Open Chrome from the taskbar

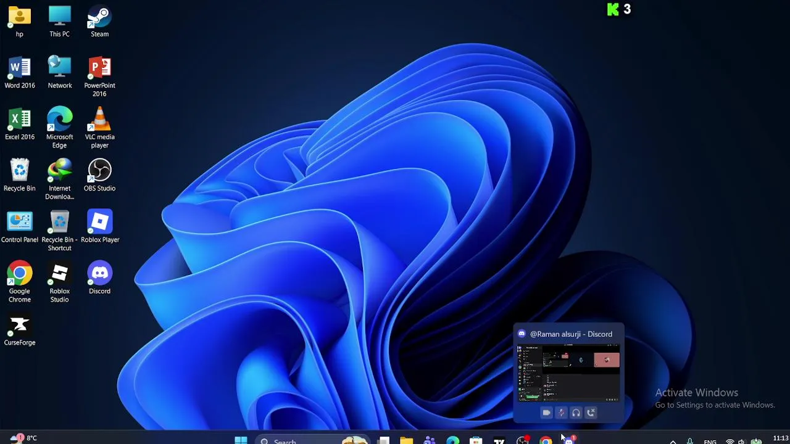(x=546, y=440)
